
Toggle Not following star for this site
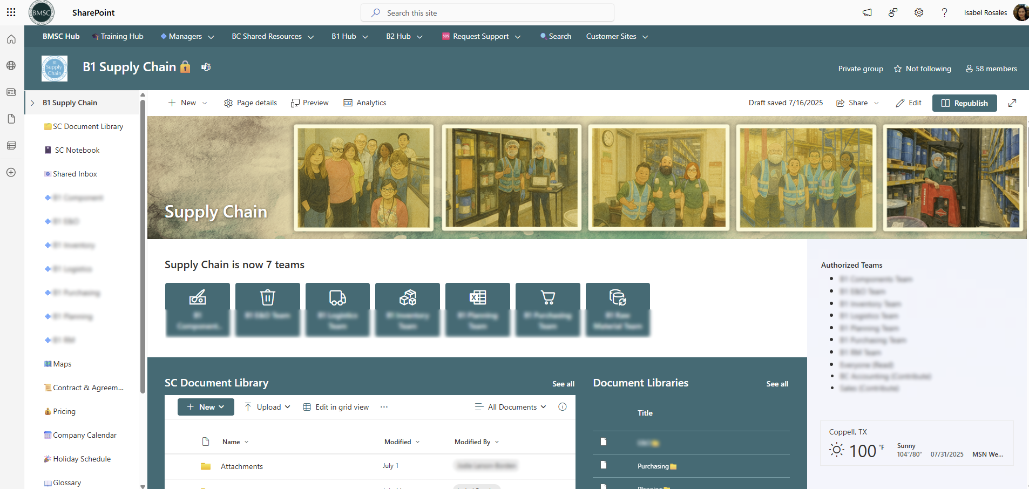(923, 69)
